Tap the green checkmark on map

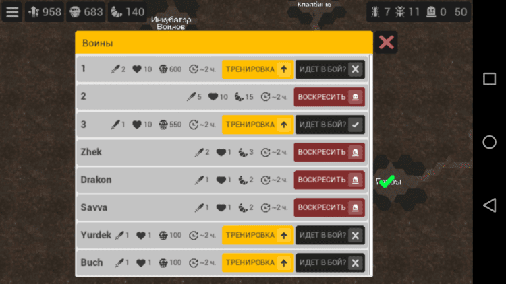pos(387,181)
